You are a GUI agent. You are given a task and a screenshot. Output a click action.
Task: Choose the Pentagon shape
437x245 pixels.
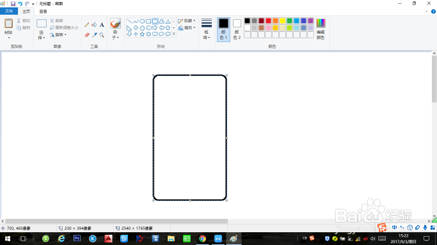(142, 28)
